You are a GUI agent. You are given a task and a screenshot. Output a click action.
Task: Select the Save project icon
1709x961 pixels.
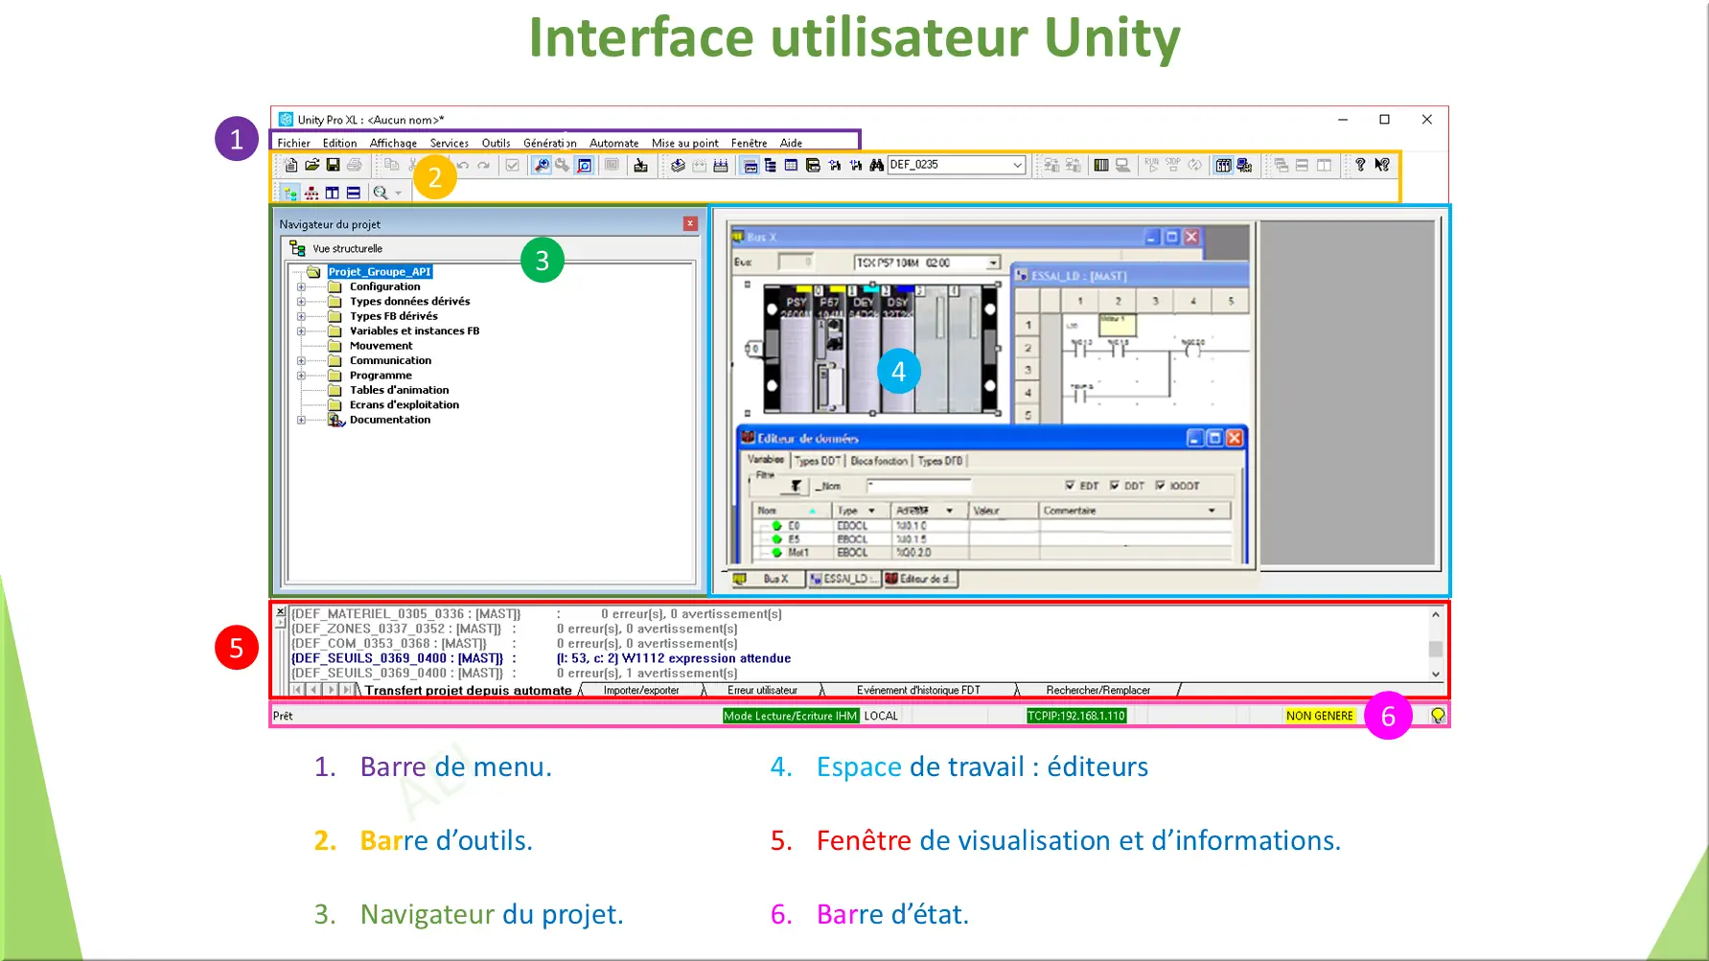[x=333, y=165]
